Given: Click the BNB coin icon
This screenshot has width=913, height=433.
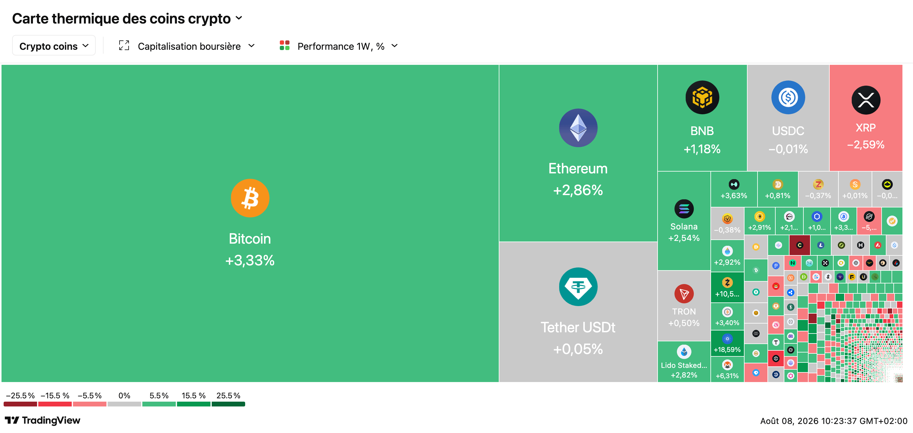Looking at the screenshot, I should (x=702, y=97).
